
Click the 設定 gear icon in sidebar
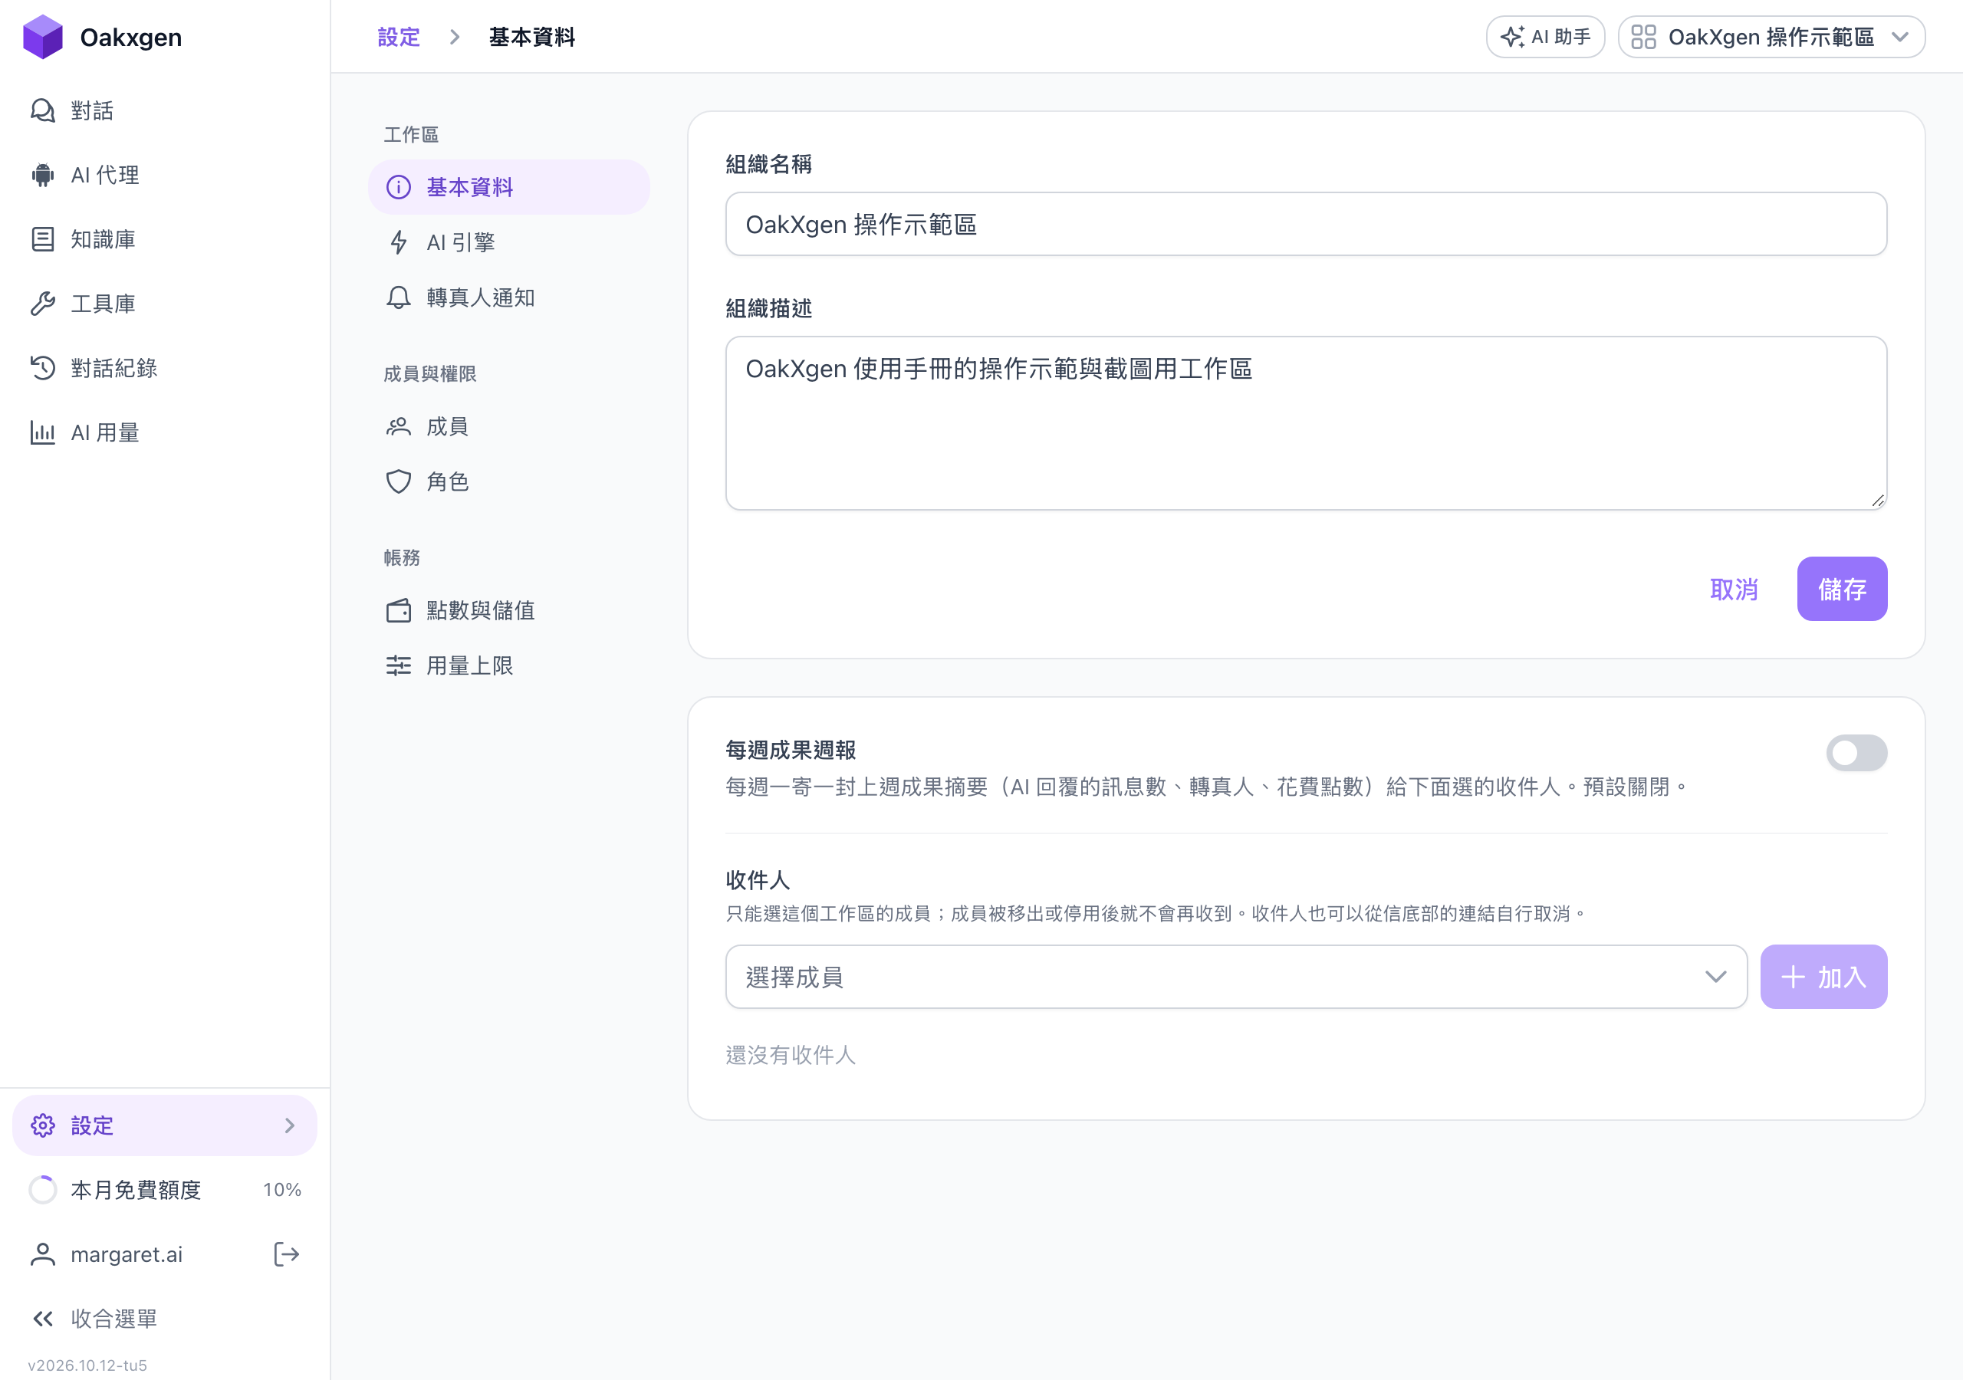(x=43, y=1125)
